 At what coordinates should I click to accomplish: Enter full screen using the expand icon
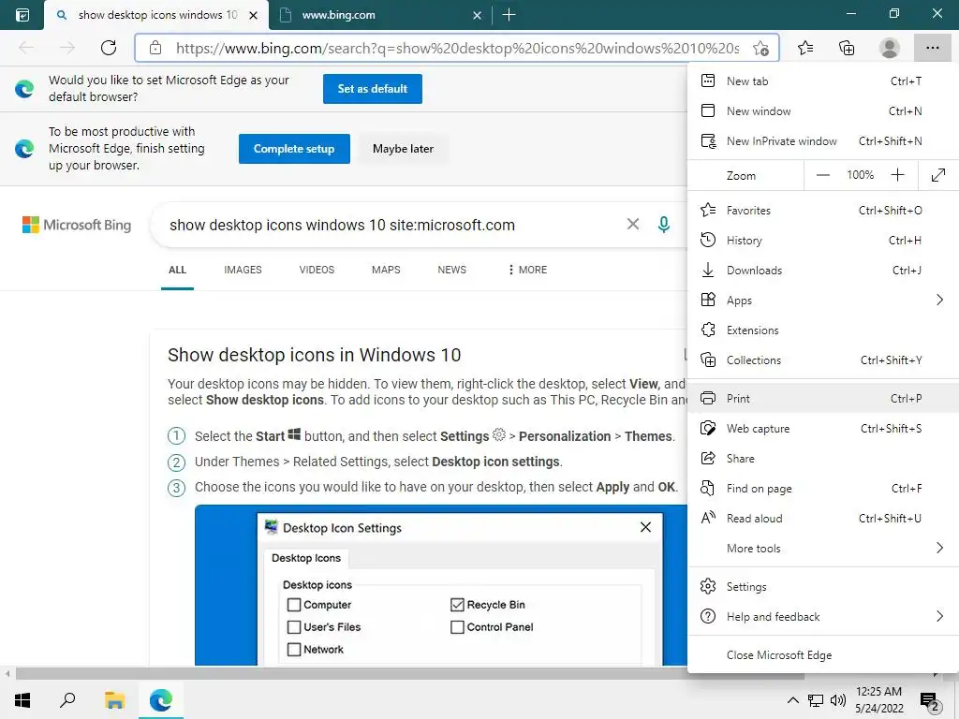tap(938, 175)
